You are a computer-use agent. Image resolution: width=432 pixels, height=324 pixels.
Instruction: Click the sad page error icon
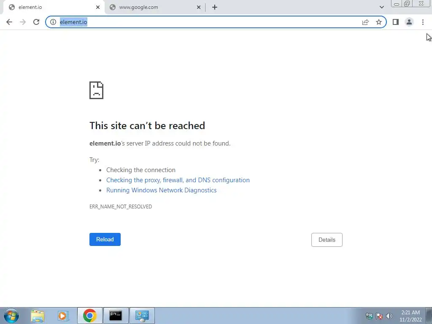(97, 90)
